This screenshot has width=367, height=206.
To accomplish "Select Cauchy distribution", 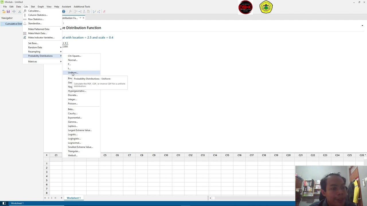I will click(81, 113).
